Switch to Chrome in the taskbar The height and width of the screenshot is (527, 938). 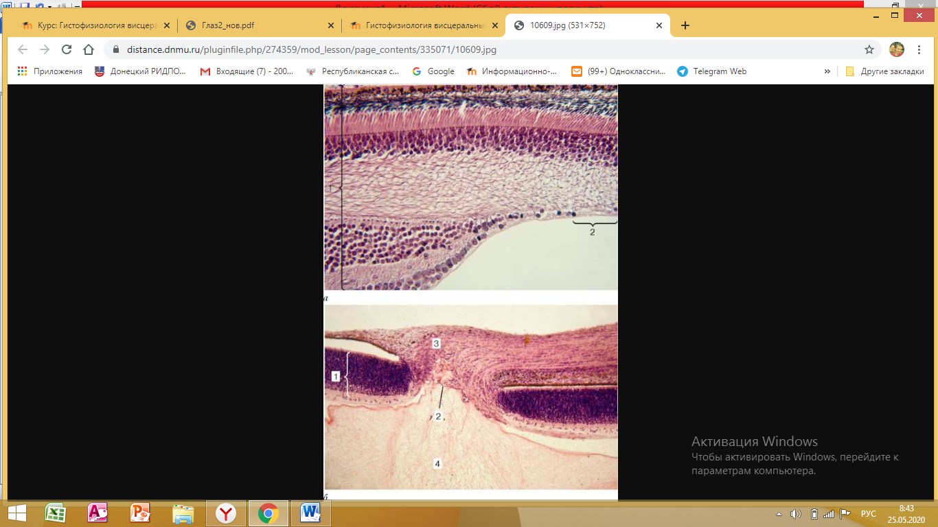coord(268,513)
